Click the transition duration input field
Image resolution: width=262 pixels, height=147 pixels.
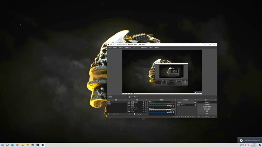click(x=187, y=105)
